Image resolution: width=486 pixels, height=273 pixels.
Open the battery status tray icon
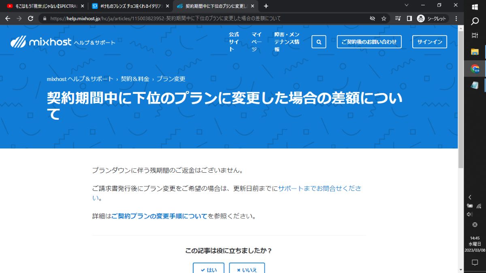(470, 206)
